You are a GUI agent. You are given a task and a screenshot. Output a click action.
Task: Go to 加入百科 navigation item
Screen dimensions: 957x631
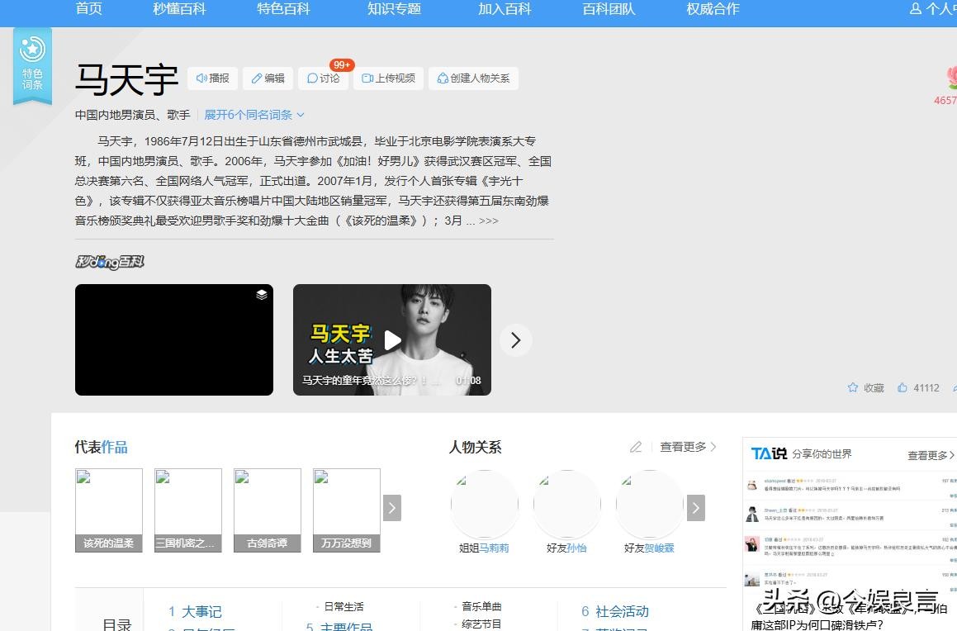pyautogui.click(x=505, y=9)
